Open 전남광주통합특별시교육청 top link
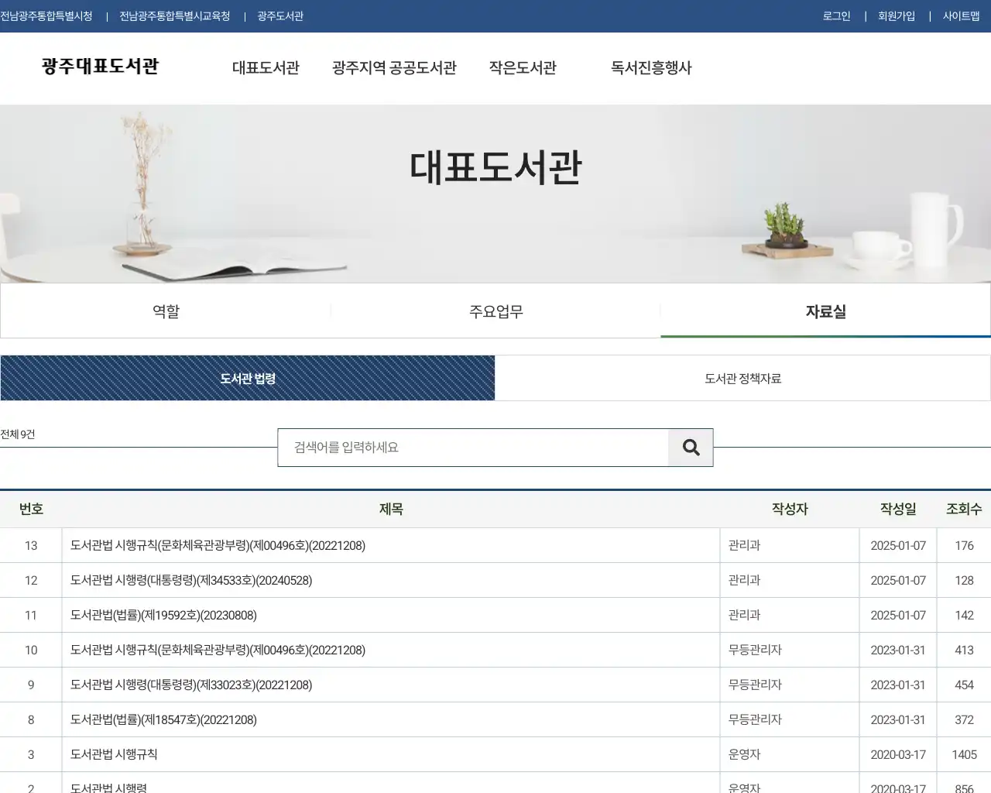991x793 pixels. (175, 16)
